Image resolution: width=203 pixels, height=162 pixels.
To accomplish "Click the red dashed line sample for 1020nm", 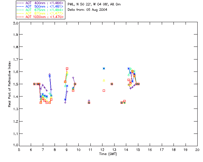I will 20,17.
